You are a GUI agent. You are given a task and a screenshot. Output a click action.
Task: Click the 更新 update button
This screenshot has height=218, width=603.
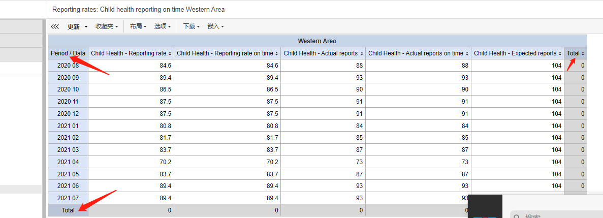[x=74, y=26]
